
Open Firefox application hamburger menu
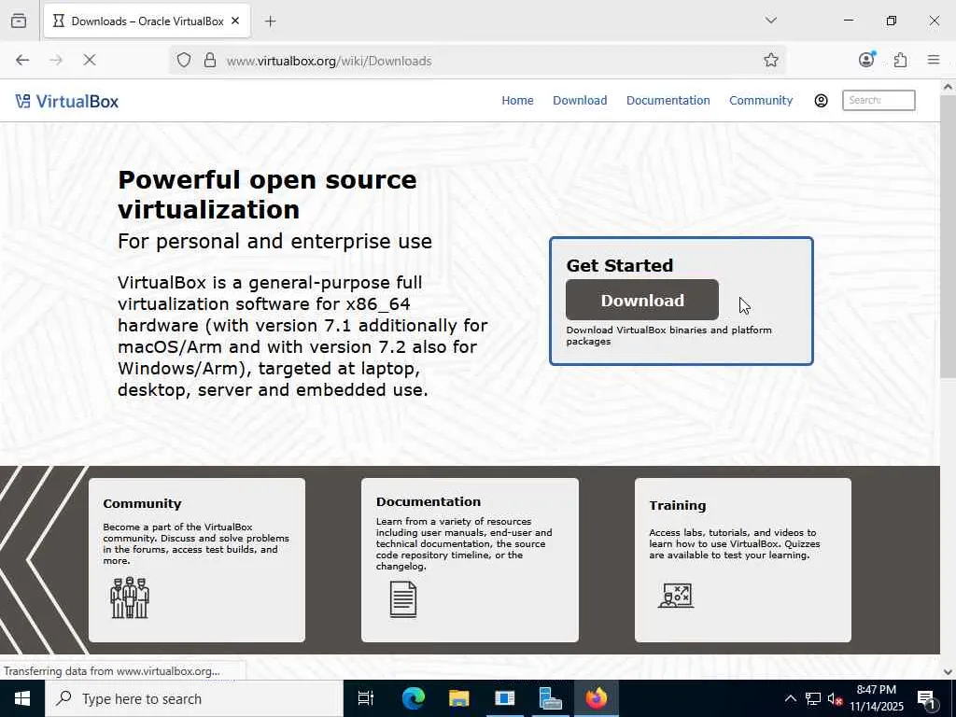coord(934,60)
